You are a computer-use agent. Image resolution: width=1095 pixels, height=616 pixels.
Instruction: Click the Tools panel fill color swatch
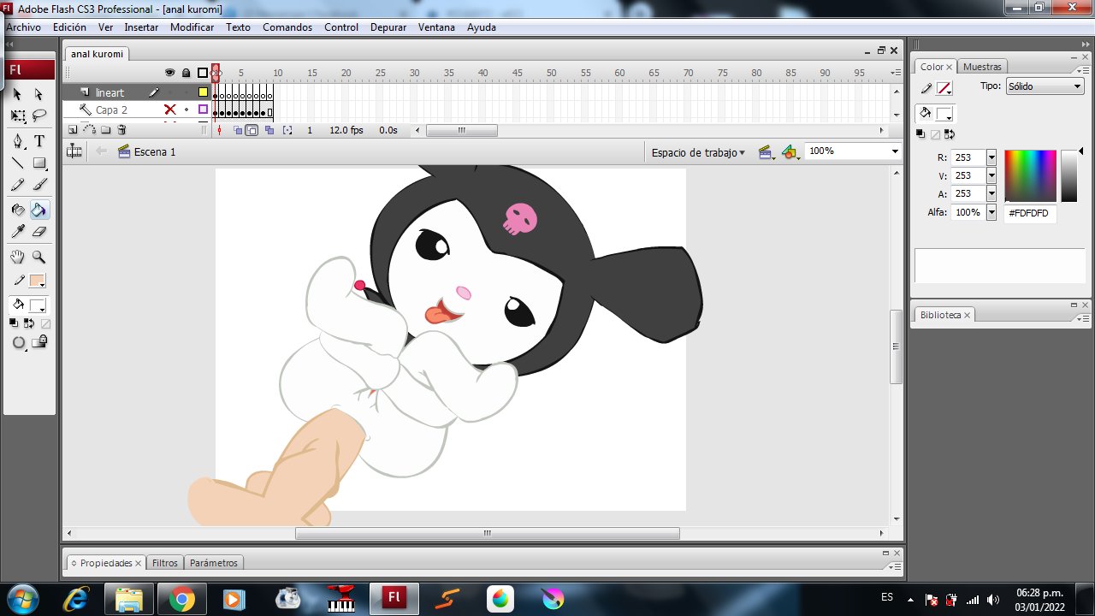(x=37, y=305)
